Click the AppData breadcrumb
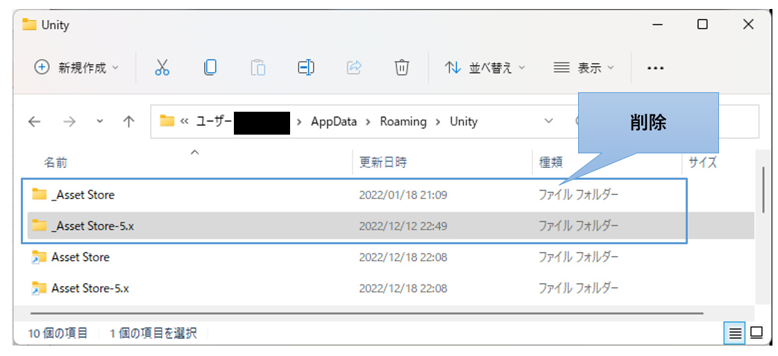 tap(334, 121)
